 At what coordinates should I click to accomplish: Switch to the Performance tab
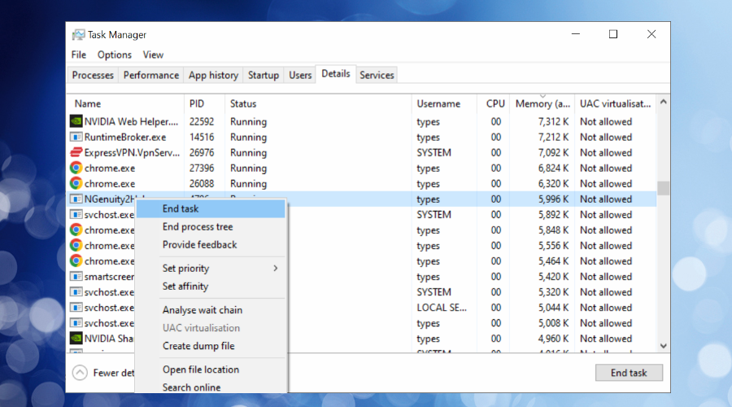coord(150,75)
